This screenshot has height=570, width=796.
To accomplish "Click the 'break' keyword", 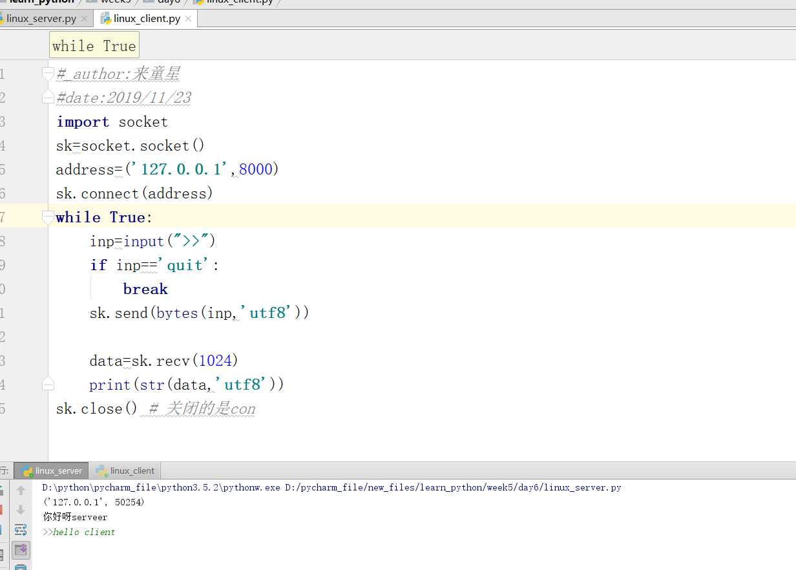I will tap(145, 289).
